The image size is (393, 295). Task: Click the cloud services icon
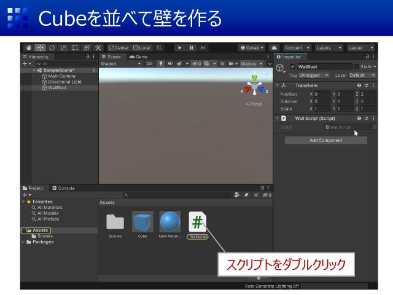click(274, 48)
